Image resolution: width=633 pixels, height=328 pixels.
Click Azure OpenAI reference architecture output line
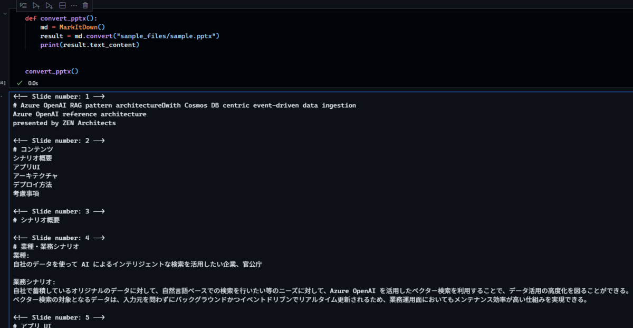pyautogui.click(x=80, y=114)
